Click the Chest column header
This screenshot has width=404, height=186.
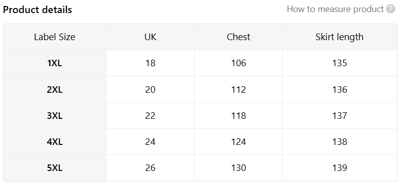click(238, 37)
